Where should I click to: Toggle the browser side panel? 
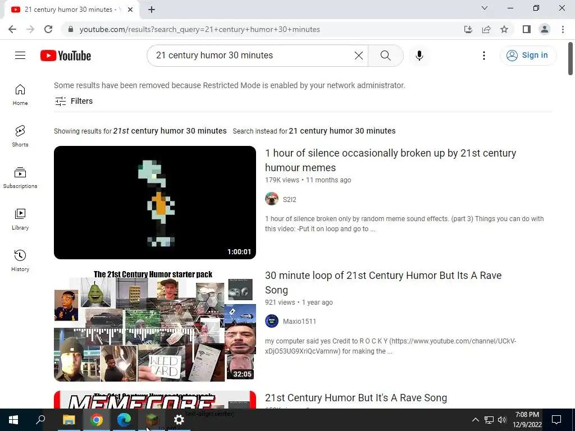tap(527, 29)
